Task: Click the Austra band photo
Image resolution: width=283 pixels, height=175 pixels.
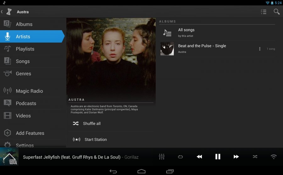Action: [111, 58]
